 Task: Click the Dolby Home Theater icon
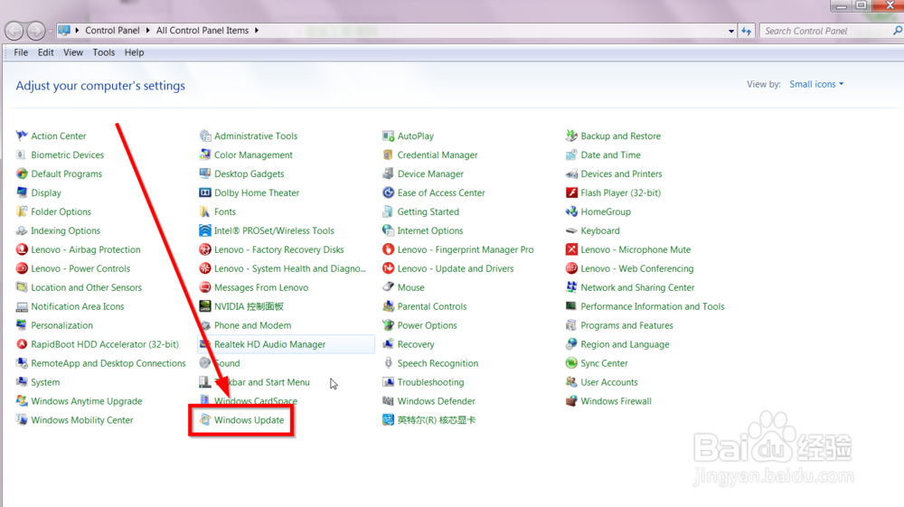[x=205, y=192]
